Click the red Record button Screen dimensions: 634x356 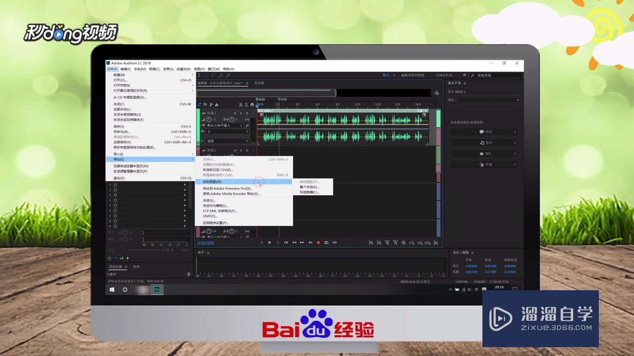click(318, 242)
